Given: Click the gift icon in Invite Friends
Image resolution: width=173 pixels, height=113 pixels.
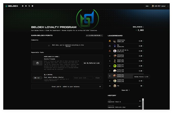Looking at the screenshot, I should (37, 63).
